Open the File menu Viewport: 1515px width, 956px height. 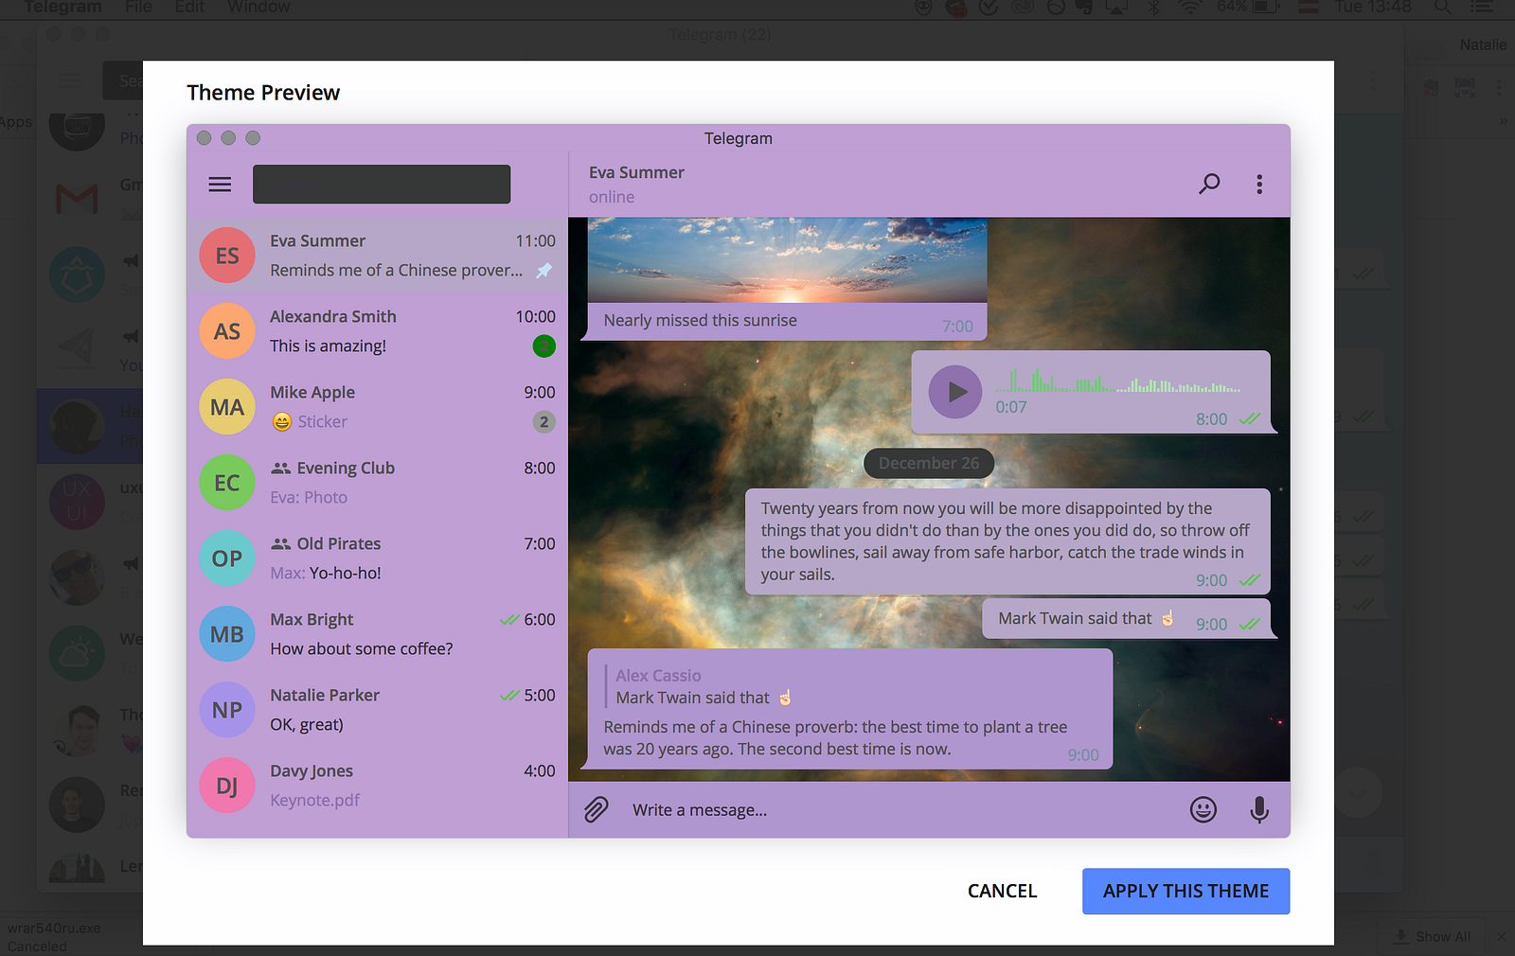click(138, 7)
